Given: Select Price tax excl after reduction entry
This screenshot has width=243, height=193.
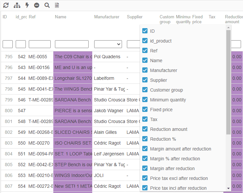Looking at the screenshot, I should pos(179,178).
